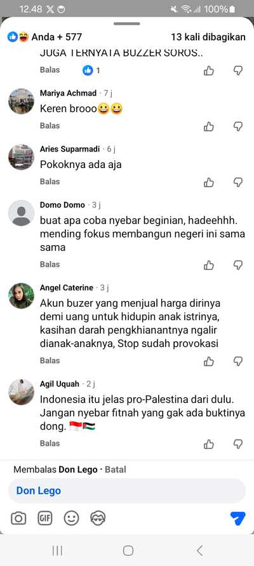Open the camera icon to attach a photo
Viewport: 254px width, 566px height.
18,519
